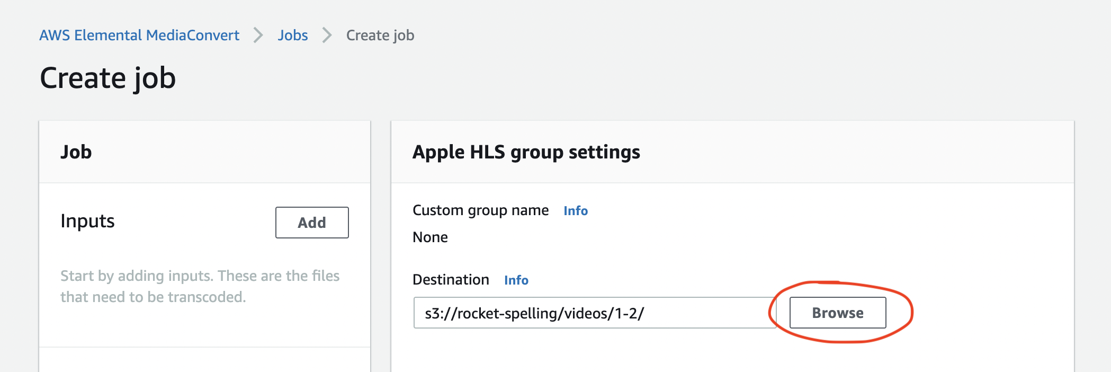
Task: Click the 'Create job' page title
Action: [x=107, y=78]
